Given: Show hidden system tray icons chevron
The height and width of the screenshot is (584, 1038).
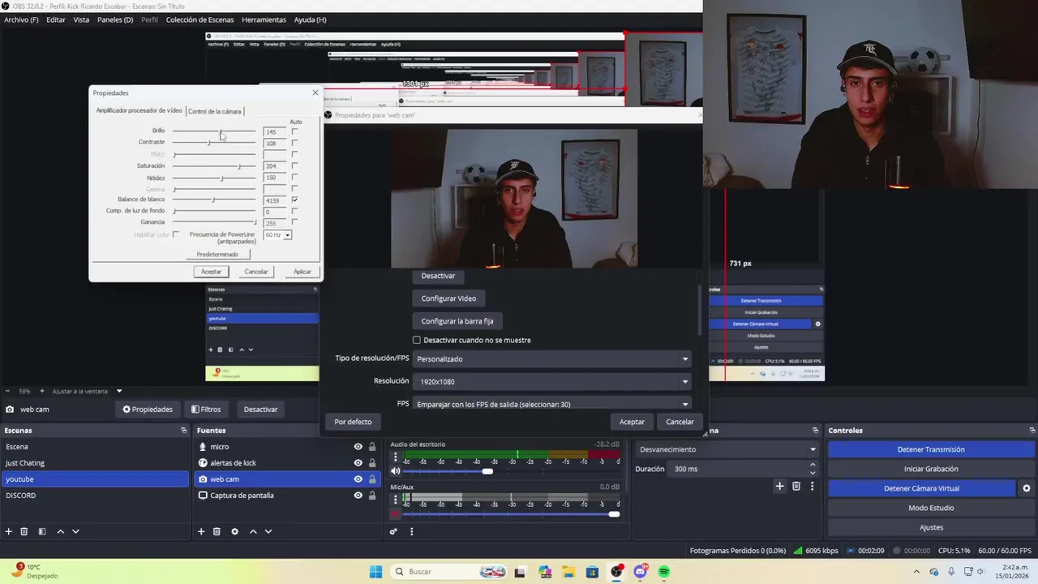Looking at the screenshot, I should [916, 572].
